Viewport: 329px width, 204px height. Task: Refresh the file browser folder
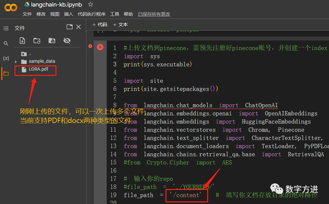point(37,41)
